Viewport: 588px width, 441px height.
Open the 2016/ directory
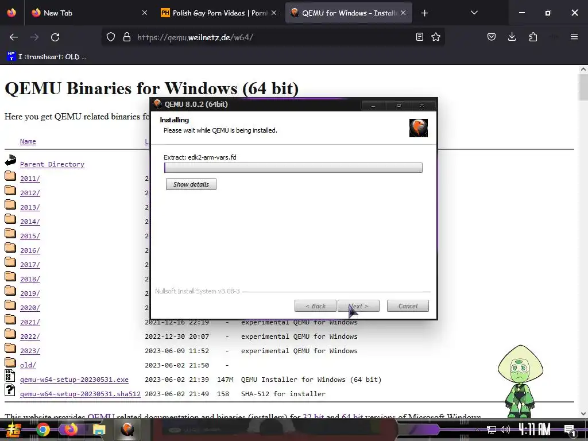[30, 250]
